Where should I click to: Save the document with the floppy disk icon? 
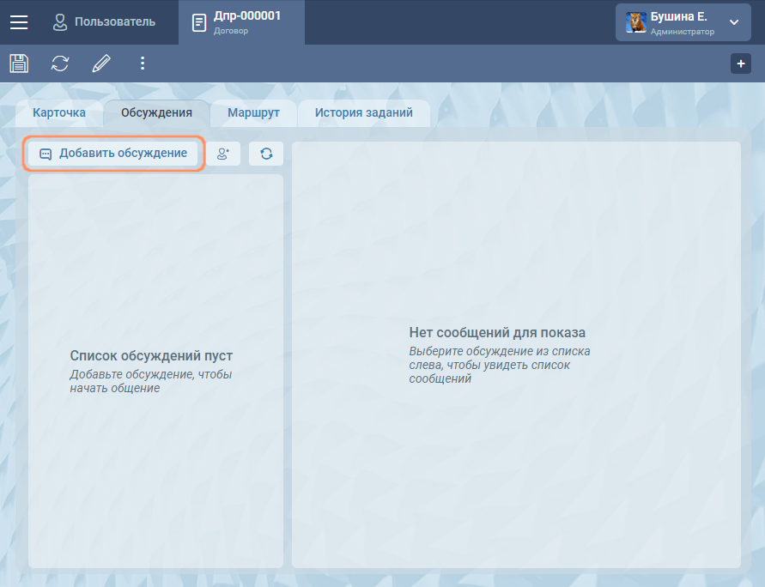tap(19, 64)
